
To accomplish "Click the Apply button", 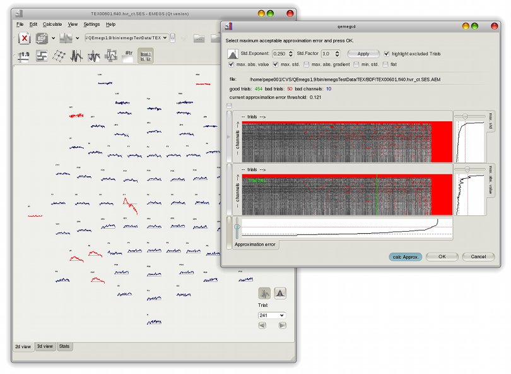I will 363,54.
